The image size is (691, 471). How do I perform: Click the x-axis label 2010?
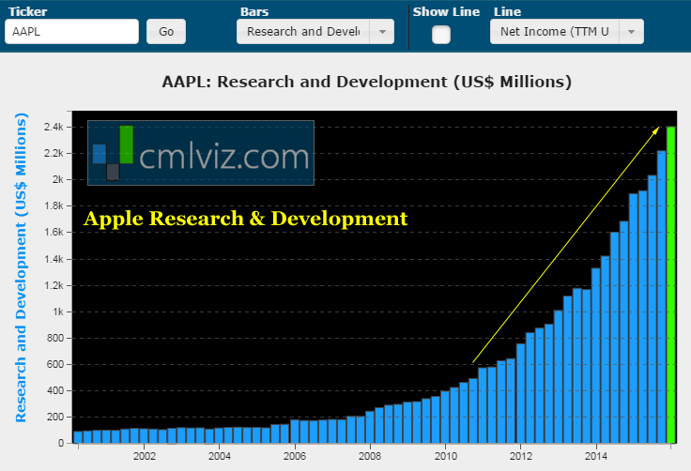pos(446,456)
